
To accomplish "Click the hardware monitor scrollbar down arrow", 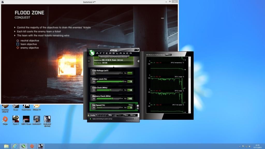I will pos(189,112).
